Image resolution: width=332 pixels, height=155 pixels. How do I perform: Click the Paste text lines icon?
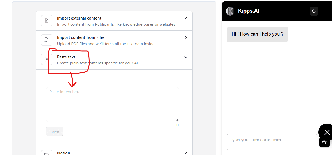tap(47, 59)
